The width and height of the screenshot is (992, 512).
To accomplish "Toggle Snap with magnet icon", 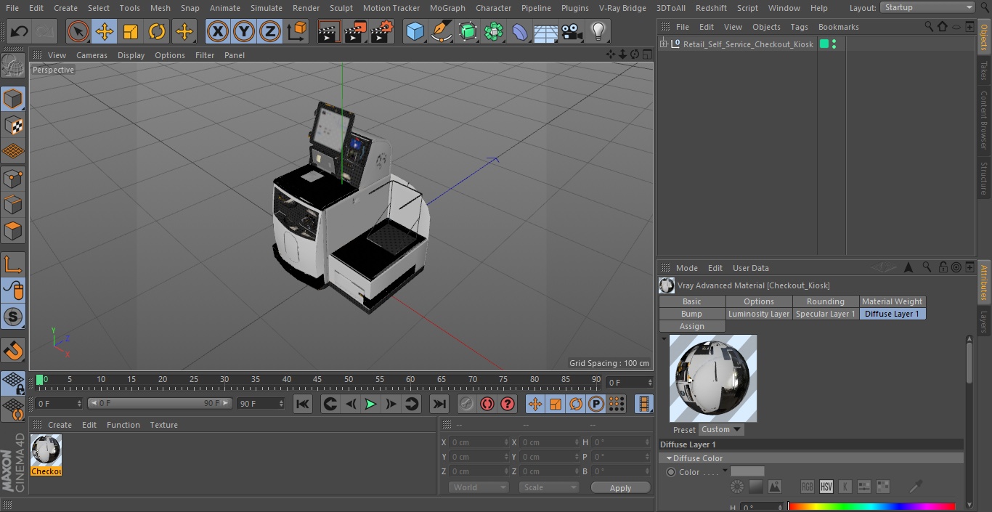I will 13,351.
